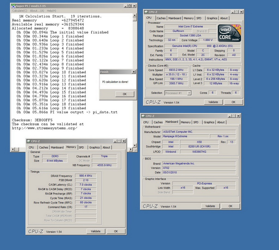
Task: Click the Package field Socket 1366 LGA
Action: tap(190, 35)
